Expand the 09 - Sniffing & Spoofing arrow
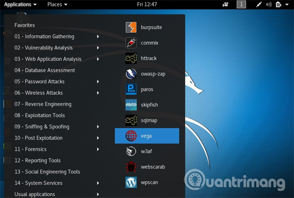 click(98, 126)
